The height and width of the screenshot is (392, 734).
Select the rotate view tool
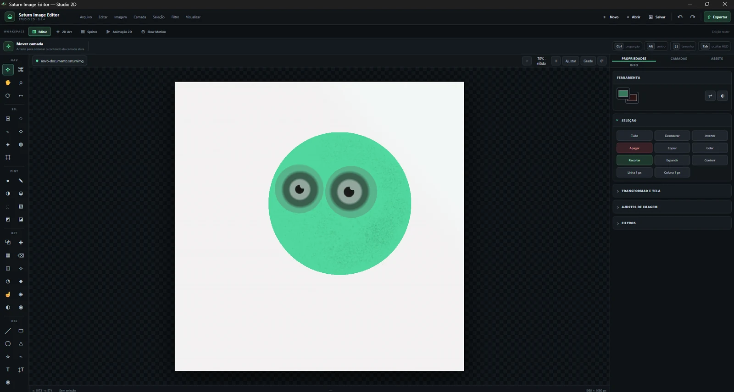coord(8,96)
